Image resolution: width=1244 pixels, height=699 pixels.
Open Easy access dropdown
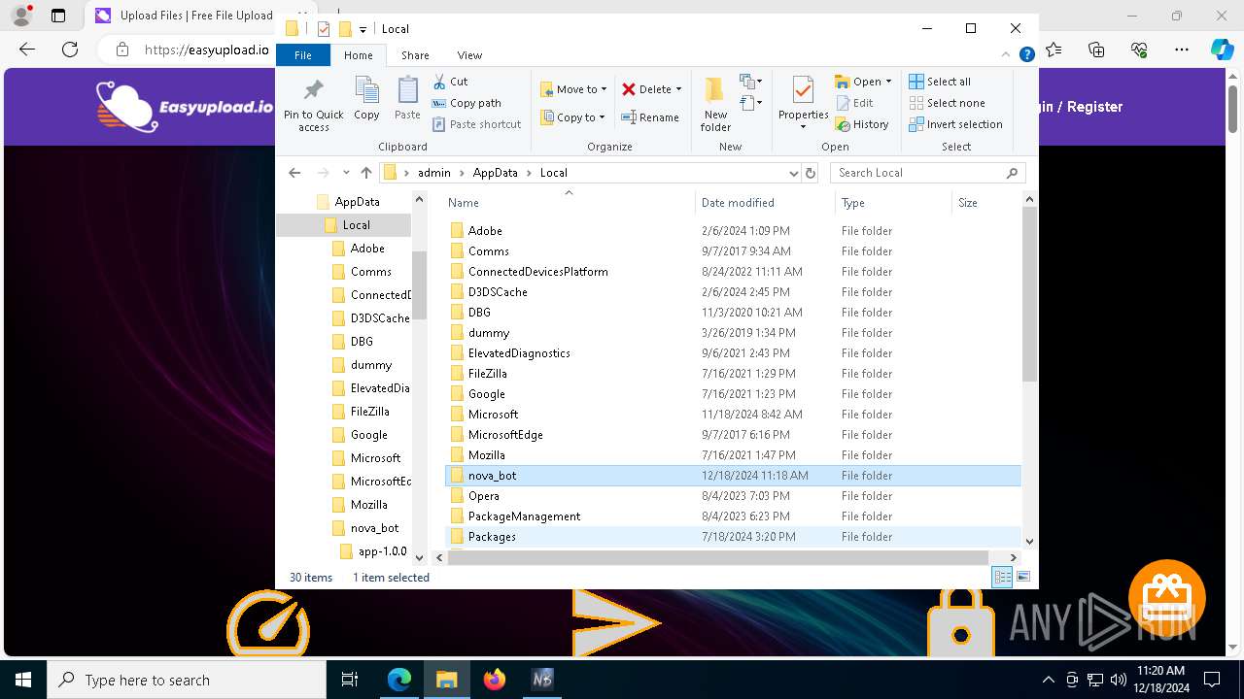(x=750, y=101)
